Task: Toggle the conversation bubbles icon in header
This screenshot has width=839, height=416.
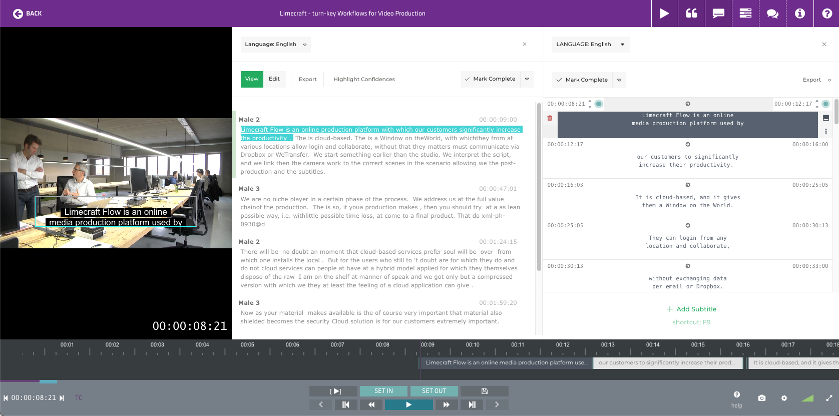Action: tap(772, 14)
